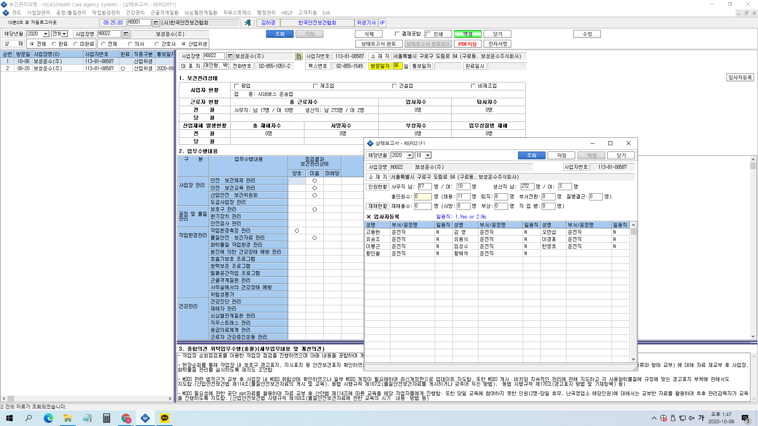Click the 입사자등록 button
The width and height of the screenshot is (758, 426).
[x=740, y=78]
